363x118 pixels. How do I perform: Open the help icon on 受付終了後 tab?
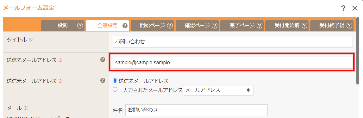pos(349,26)
